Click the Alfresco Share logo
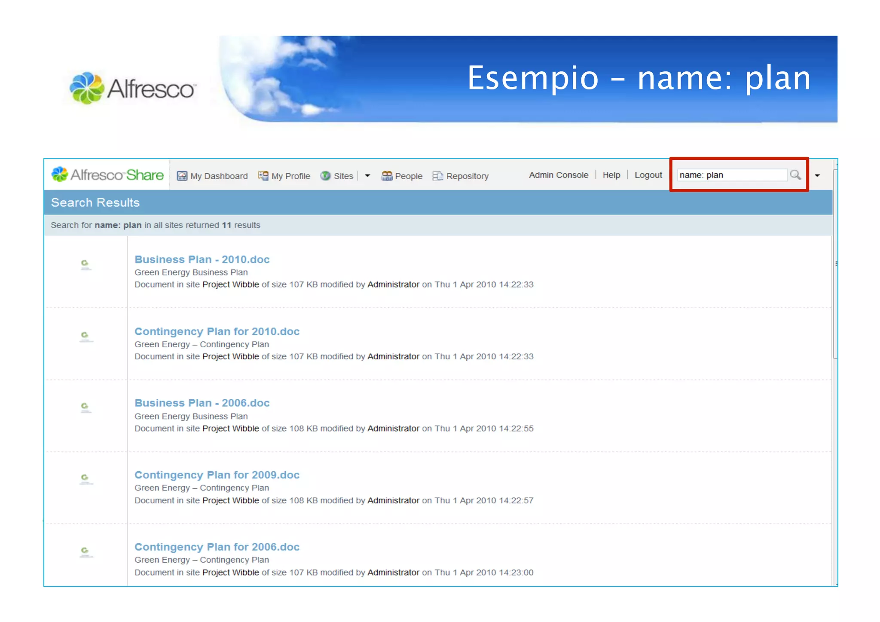 (x=107, y=175)
